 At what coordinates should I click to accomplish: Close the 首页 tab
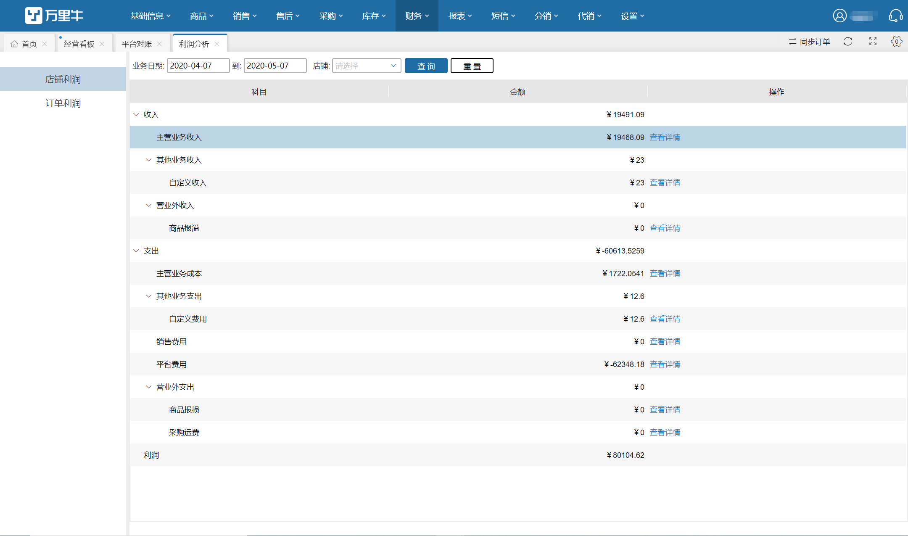[x=45, y=44]
